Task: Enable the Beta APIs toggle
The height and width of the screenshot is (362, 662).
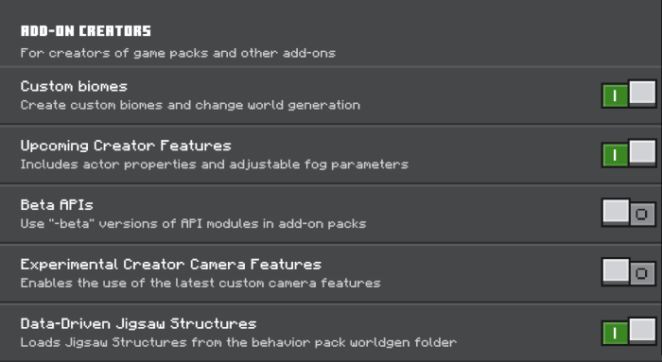Action: 629,213
